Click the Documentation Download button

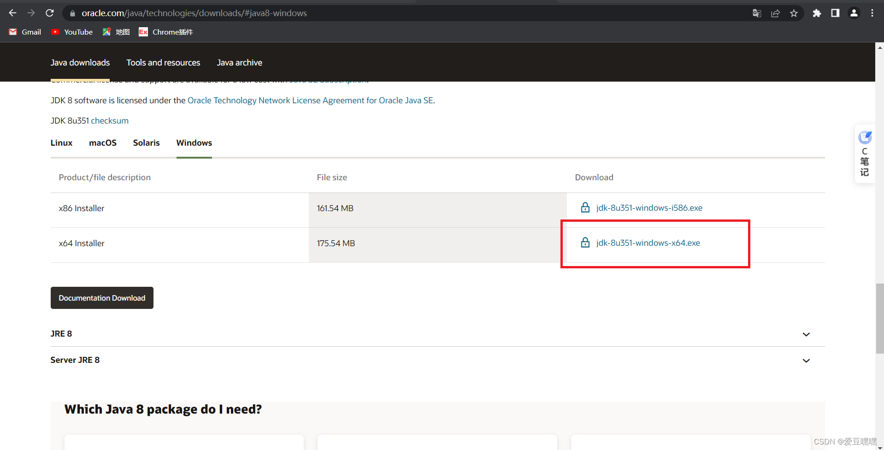click(x=102, y=298)
